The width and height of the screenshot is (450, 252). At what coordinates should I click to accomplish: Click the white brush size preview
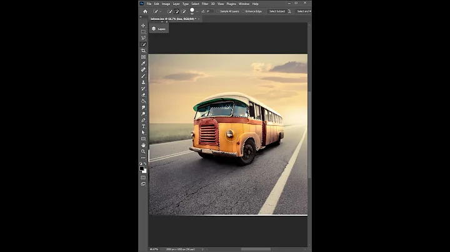click(192, 11)
